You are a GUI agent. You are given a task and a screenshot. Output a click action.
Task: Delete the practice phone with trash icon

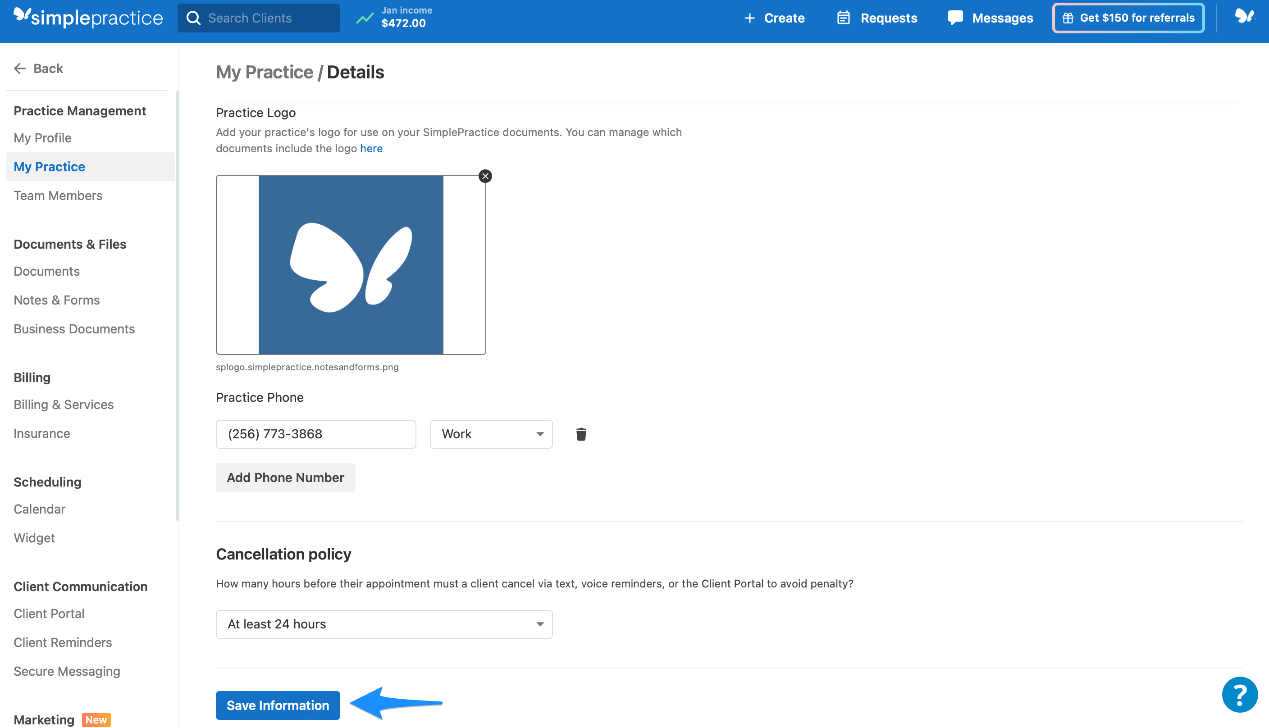point(581,434)
